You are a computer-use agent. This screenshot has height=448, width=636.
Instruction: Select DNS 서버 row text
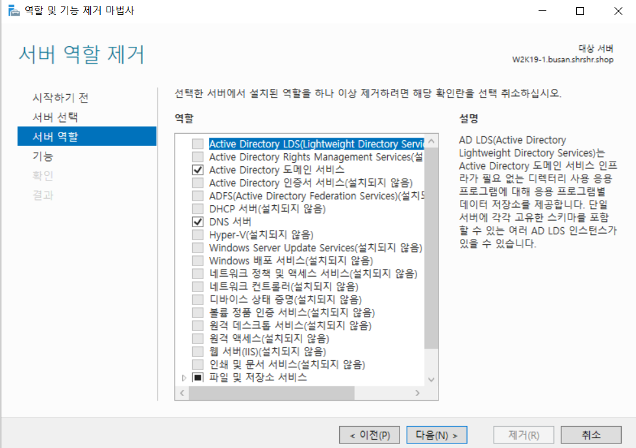click(230, 222)
